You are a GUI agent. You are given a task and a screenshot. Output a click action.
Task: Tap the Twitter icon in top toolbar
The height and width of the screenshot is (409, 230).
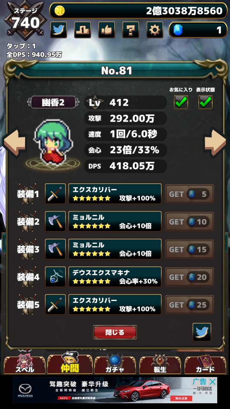click(58, 30)
